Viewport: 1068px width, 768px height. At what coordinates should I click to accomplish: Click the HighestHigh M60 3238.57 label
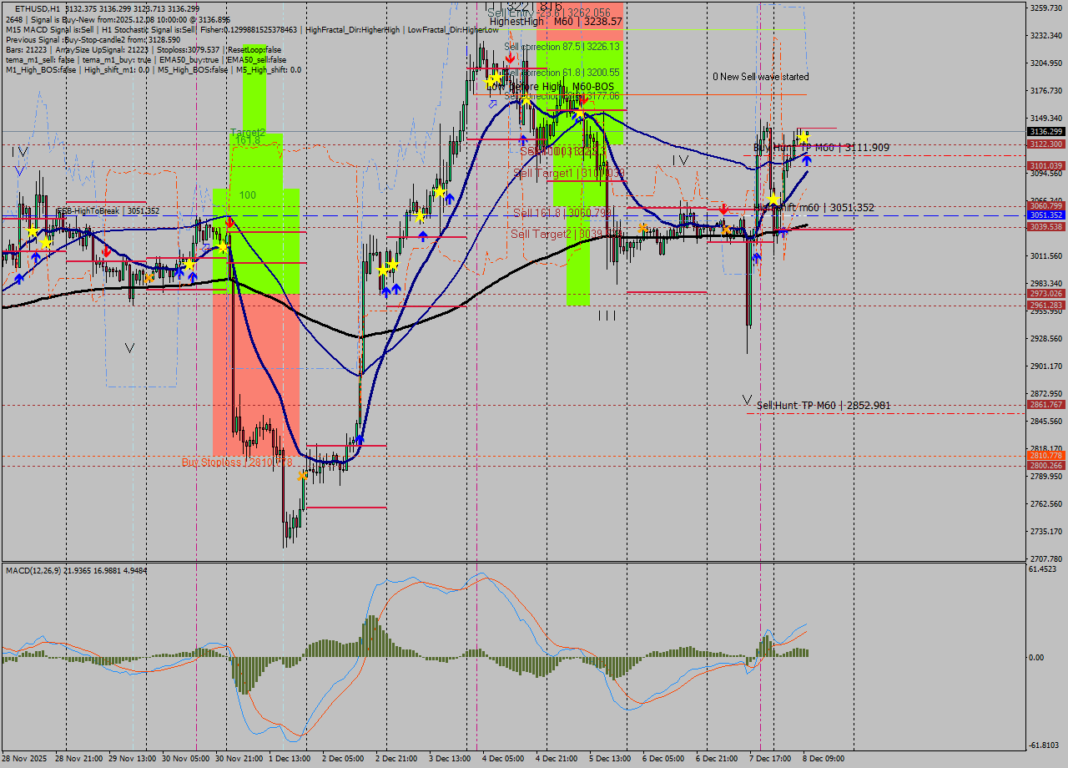[x=555, y=22]
